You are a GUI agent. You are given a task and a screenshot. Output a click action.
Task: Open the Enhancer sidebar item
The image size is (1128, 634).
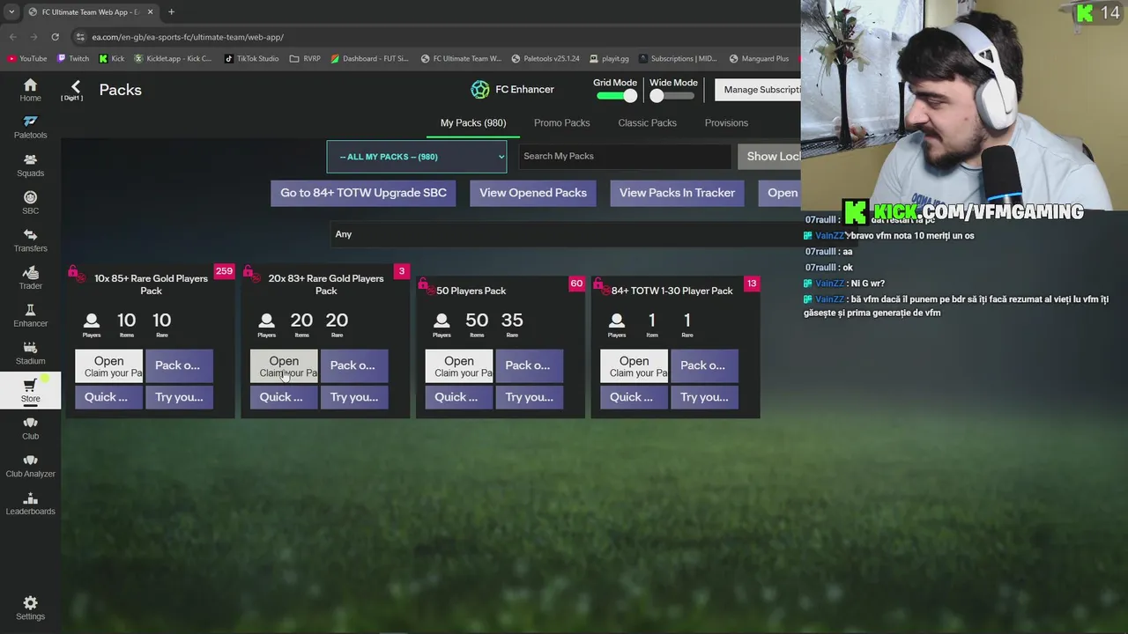[x=30, y=315]
